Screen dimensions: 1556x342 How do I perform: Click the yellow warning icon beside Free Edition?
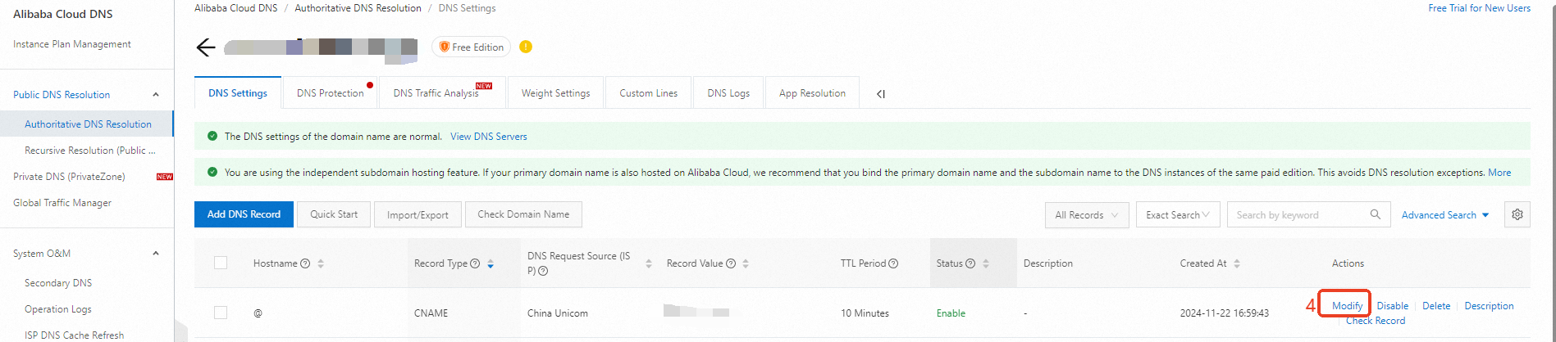pyautogui.click(x=526, y=47)
